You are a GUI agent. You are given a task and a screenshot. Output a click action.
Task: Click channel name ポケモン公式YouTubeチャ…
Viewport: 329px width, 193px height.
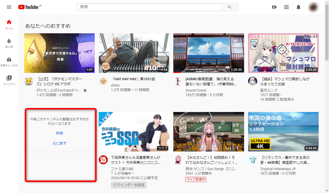tap(58, 90)
